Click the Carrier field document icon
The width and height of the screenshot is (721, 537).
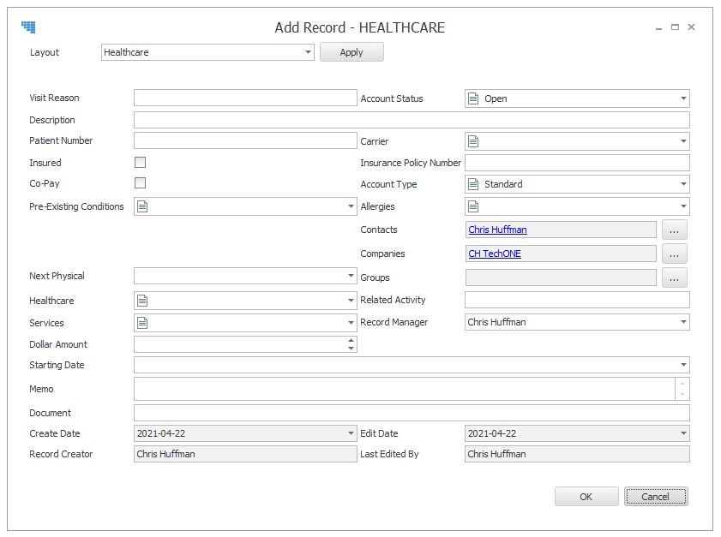tap(473, 141)
